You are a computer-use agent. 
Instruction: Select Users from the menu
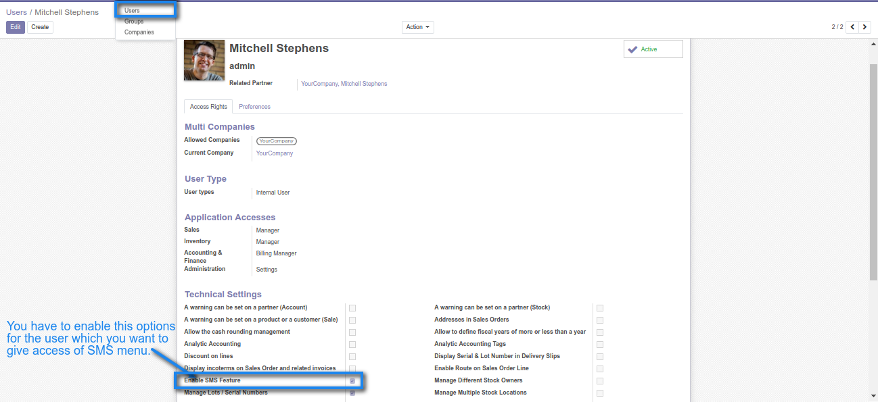click(132, 11)
